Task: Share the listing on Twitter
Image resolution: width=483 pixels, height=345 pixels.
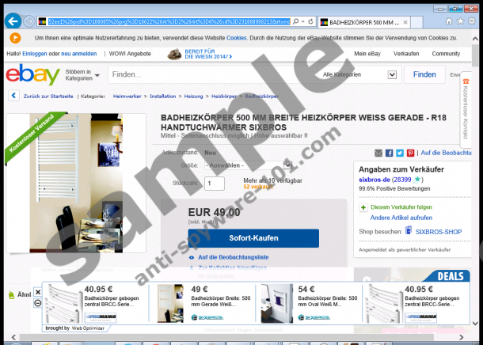Action: pos(400,153)
